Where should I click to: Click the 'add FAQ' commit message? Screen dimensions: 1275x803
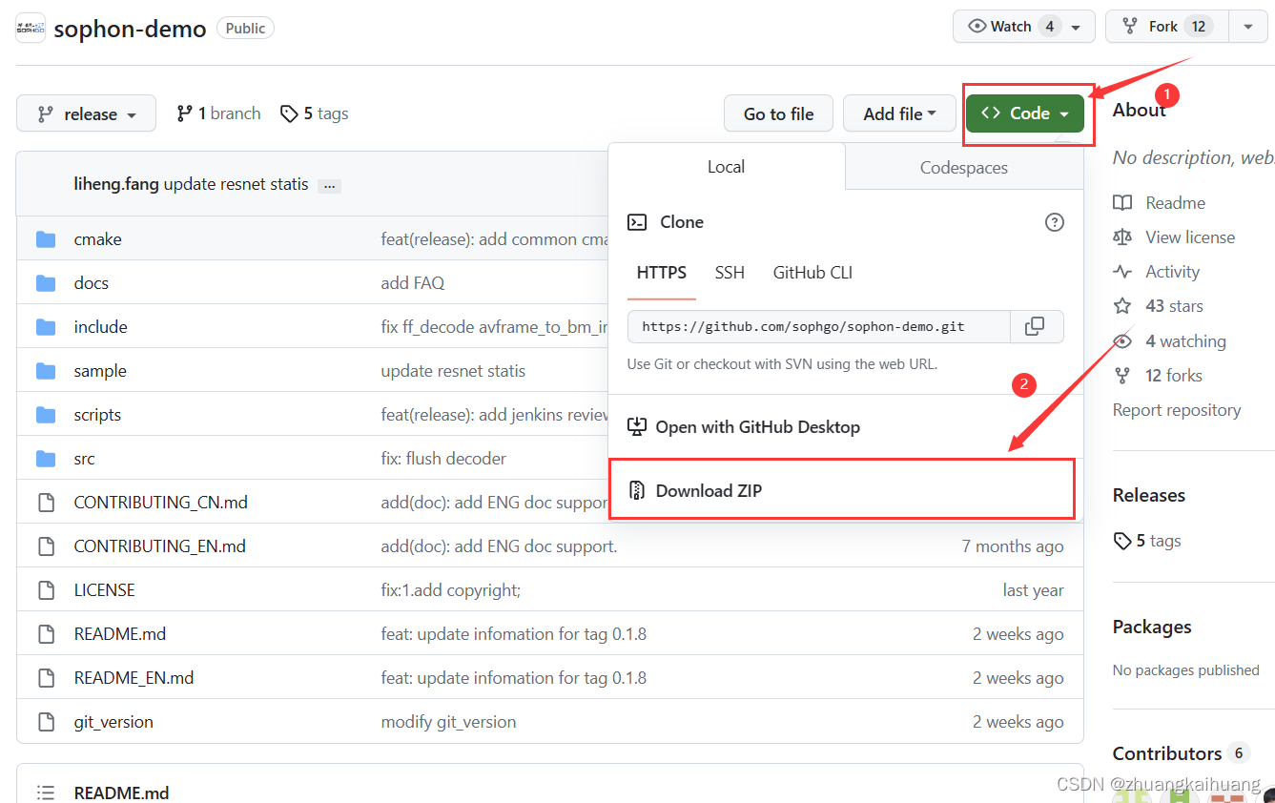413,283
